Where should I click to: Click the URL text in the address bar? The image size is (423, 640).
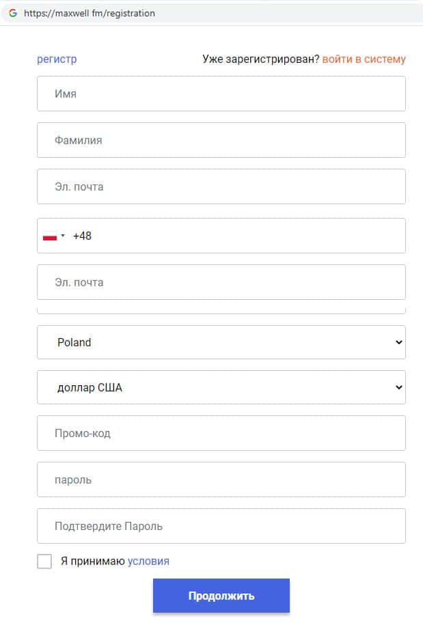(x=89, y=13)
